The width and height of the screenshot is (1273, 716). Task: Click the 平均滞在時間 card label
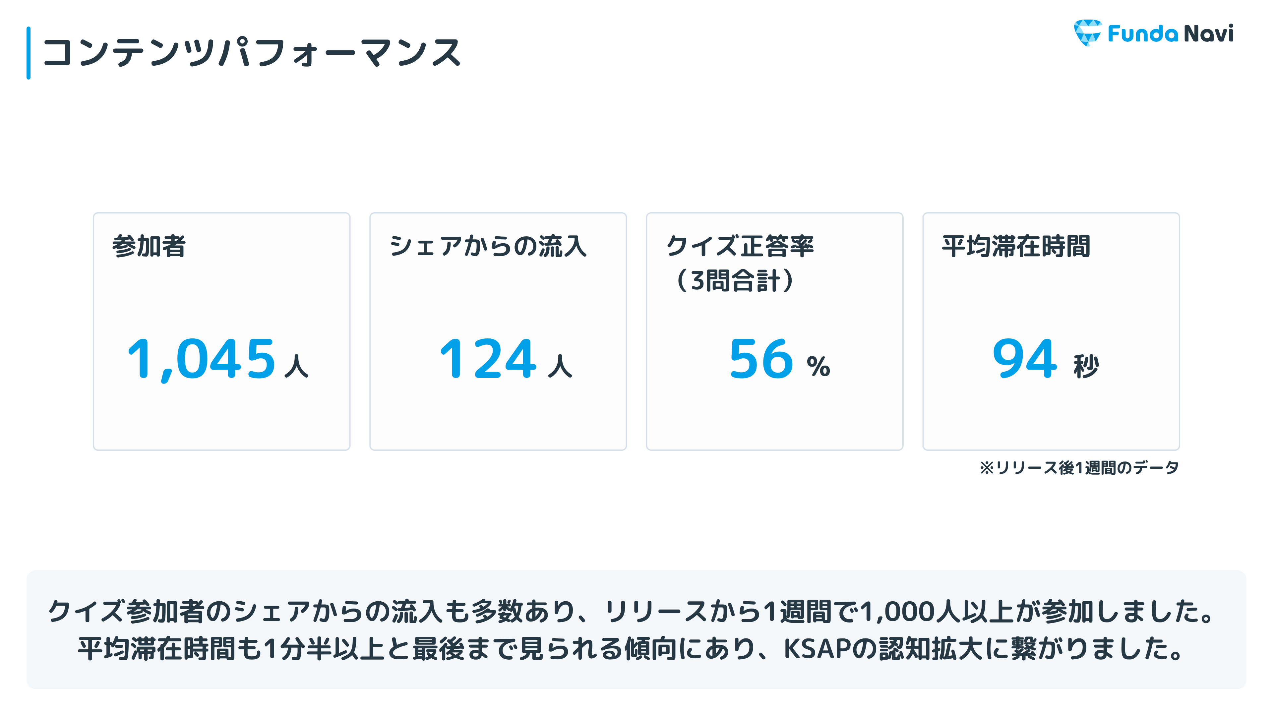1016,246
